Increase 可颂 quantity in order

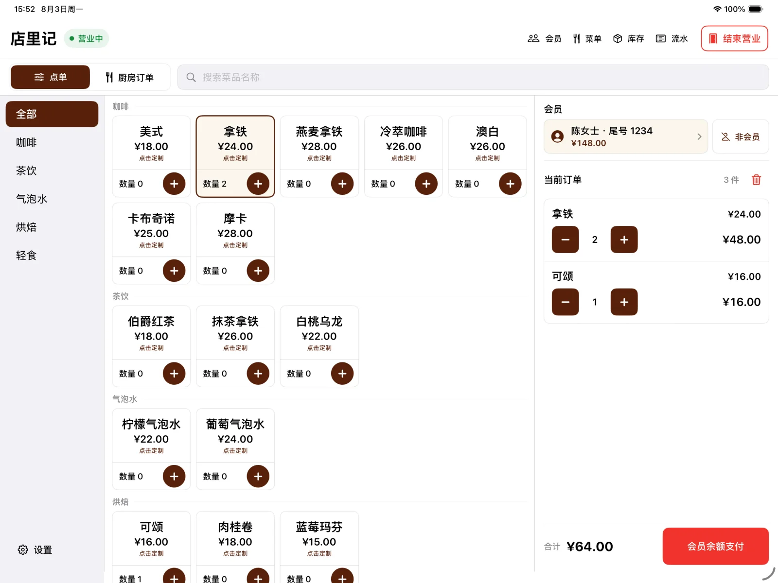624,302
